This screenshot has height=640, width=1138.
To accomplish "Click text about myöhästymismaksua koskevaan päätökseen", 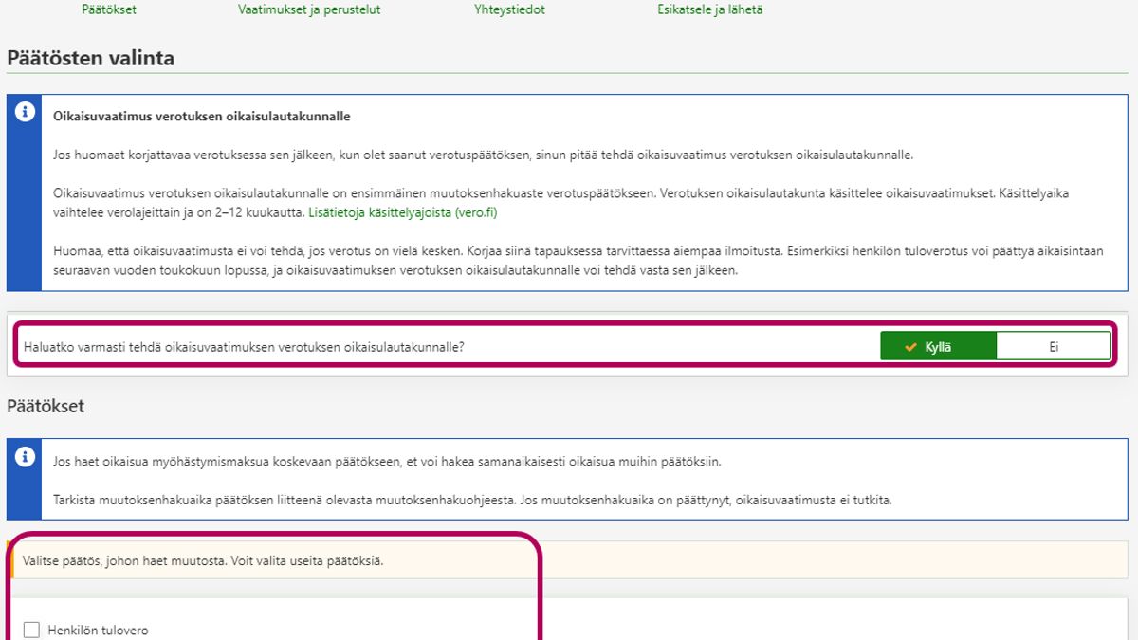I will tap(387, 462).
